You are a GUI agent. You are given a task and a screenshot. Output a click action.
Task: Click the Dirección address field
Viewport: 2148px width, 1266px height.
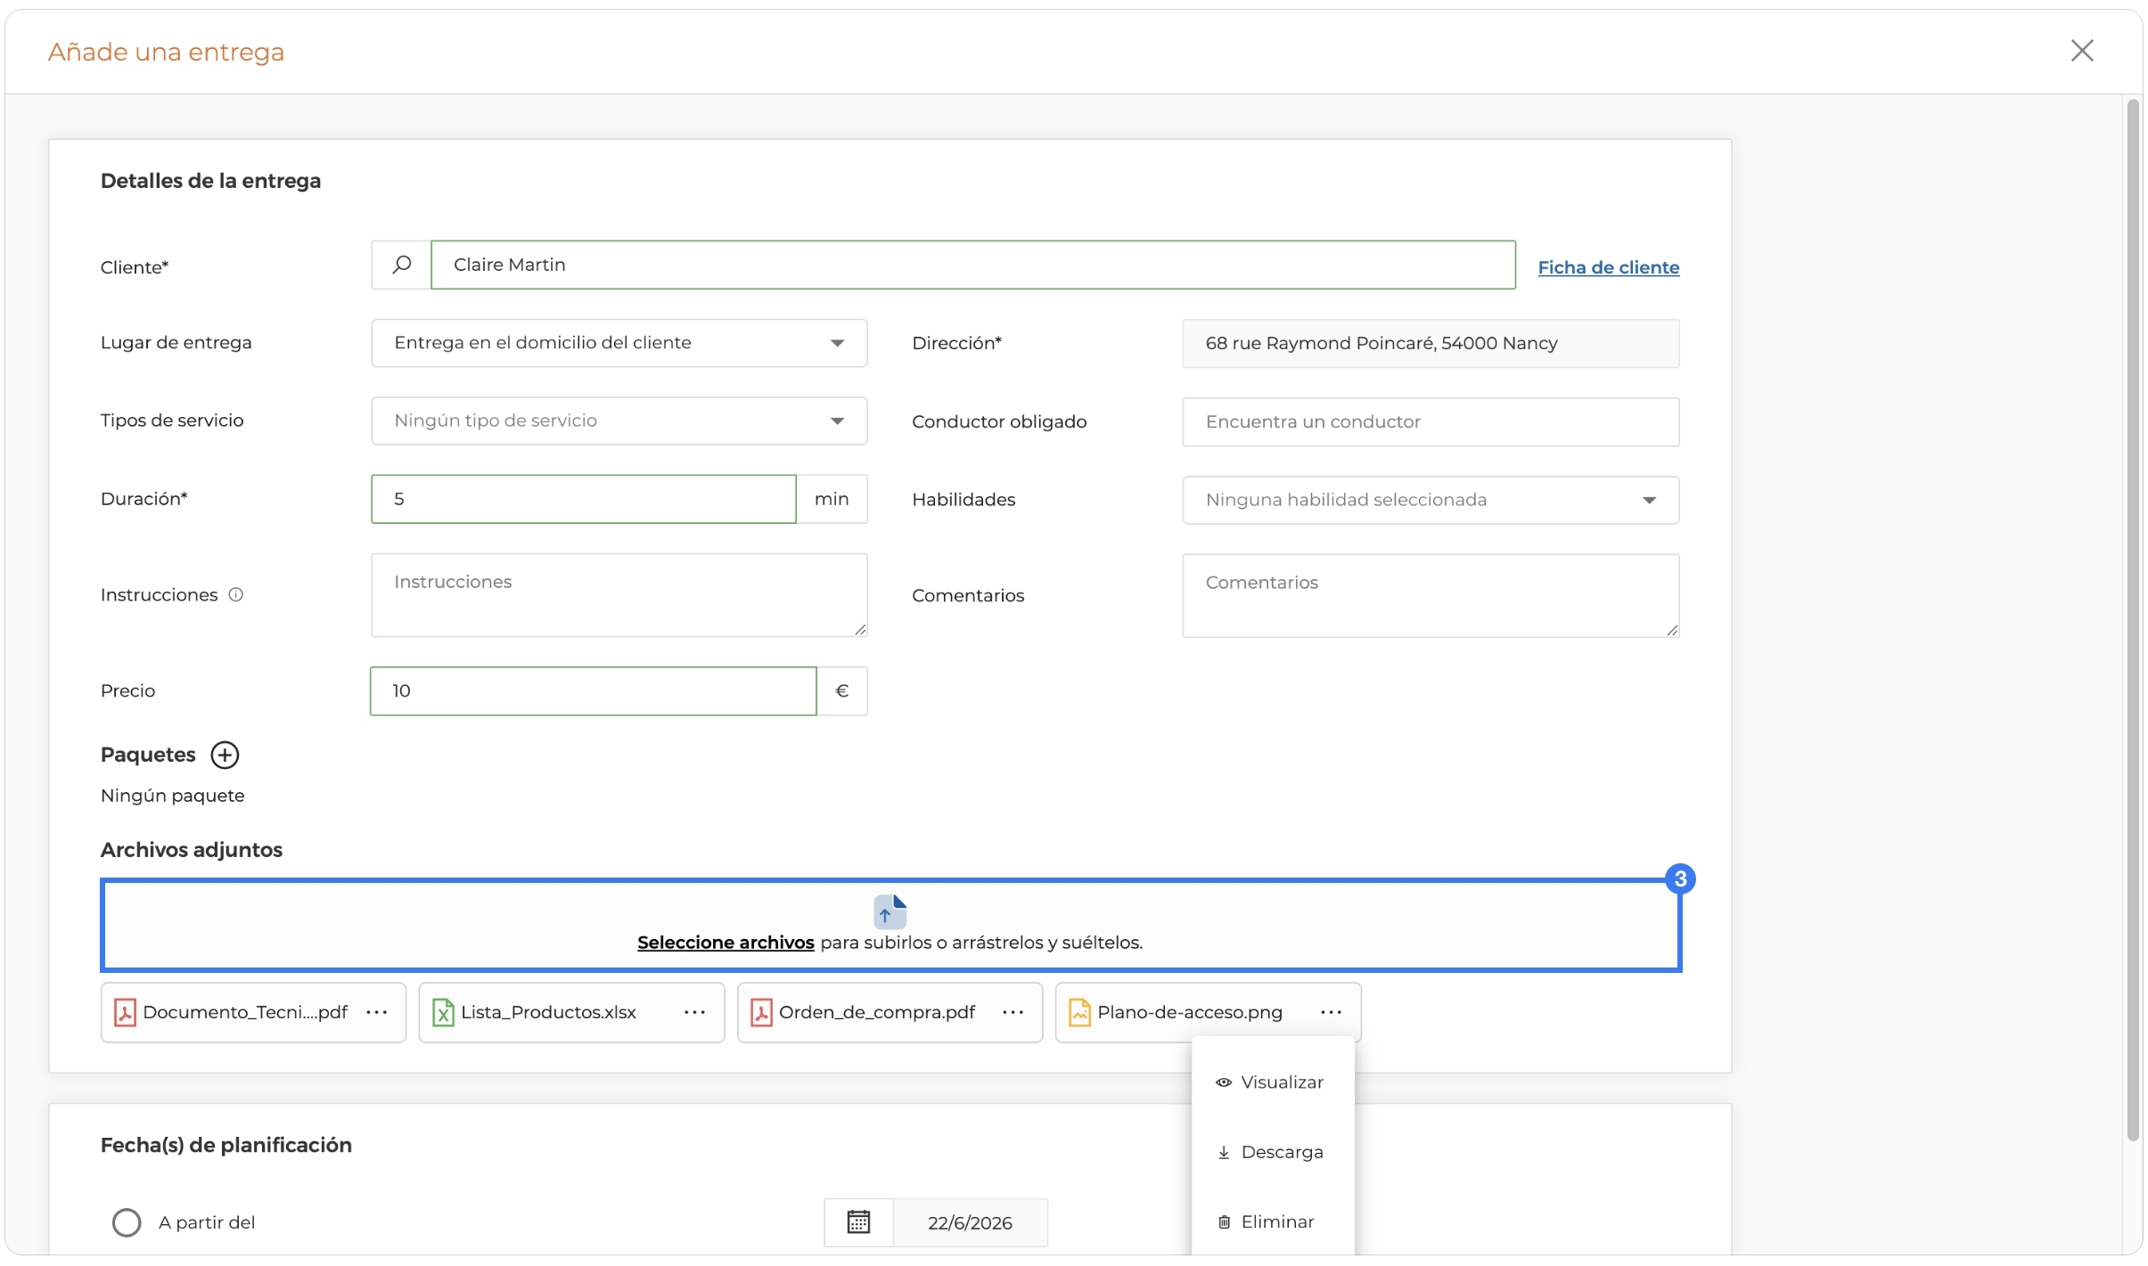tap(1431, 343)
